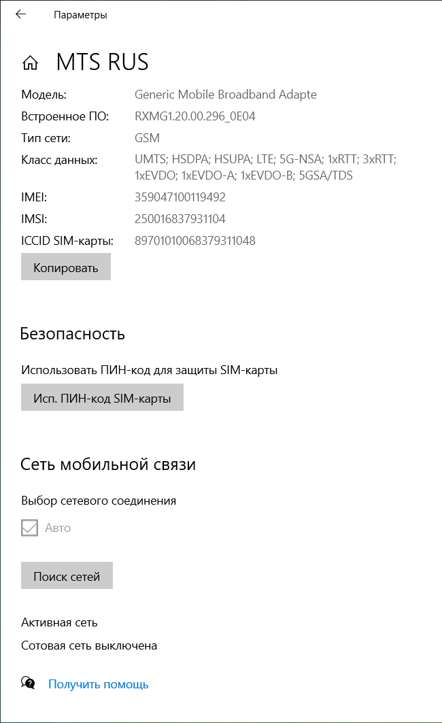Viewport: 442px width, 723px height.
Task: Toggle the Авто network selection checkbox
Action: click(x=29, y=528)
